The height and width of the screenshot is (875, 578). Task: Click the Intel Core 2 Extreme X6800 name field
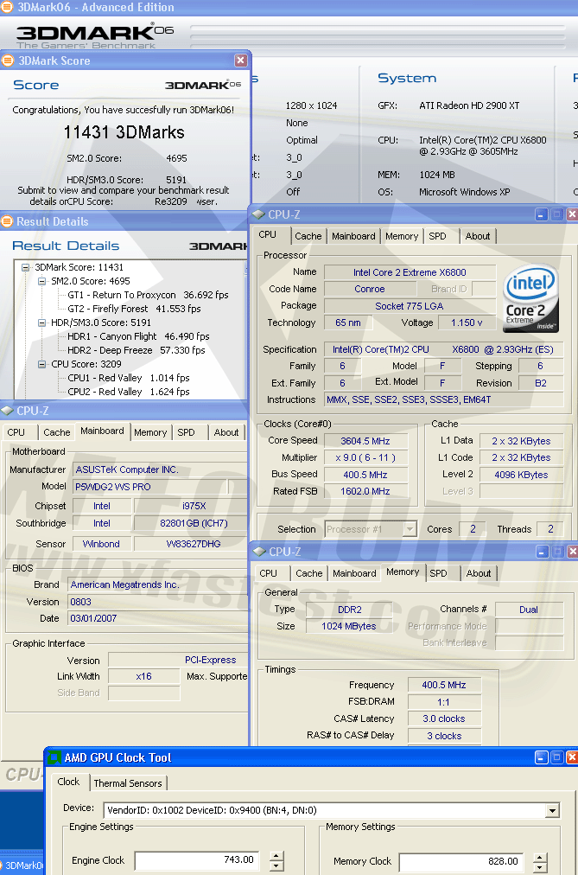pos(410,272)
